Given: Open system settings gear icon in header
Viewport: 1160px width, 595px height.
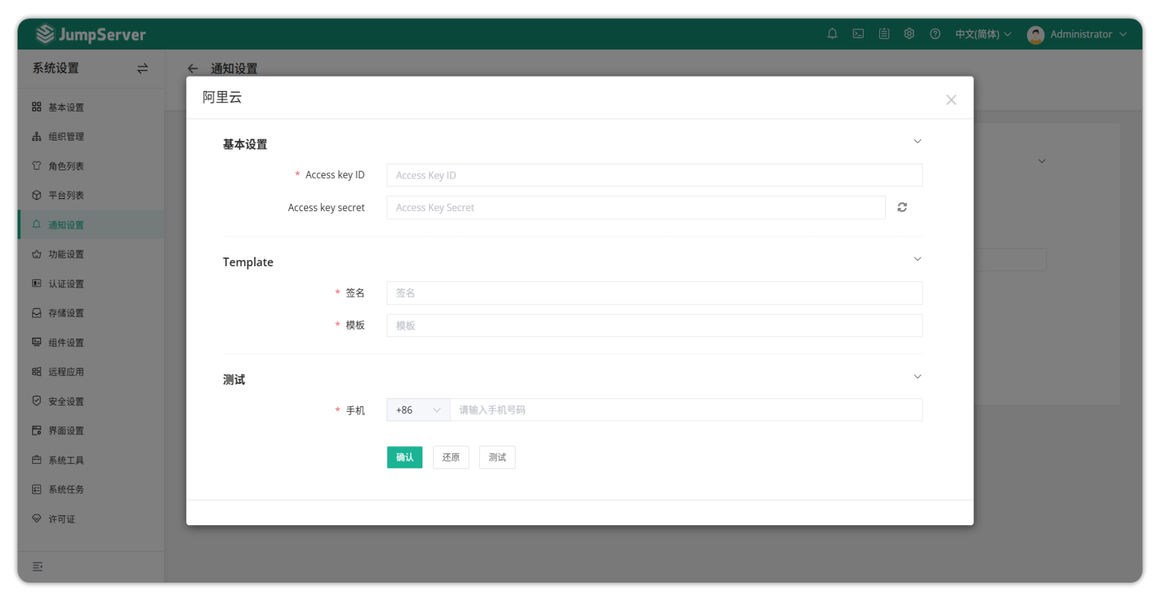Looking at the screenshot, I should point(909,34).
